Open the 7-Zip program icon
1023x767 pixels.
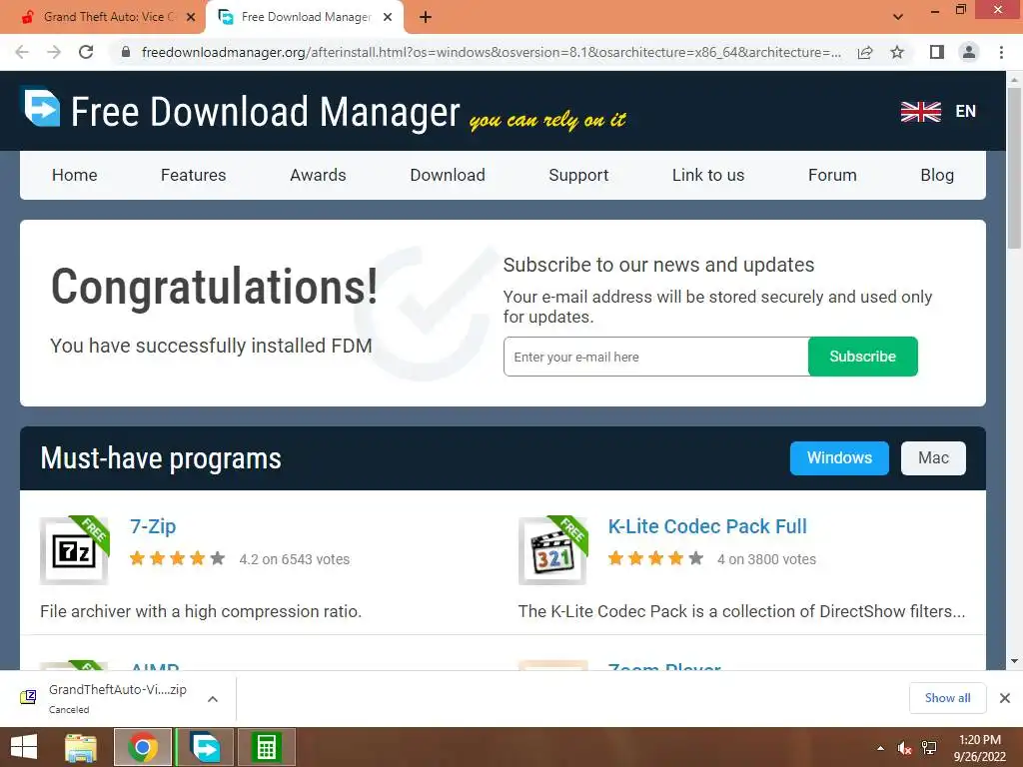click(x=74, y=550)
